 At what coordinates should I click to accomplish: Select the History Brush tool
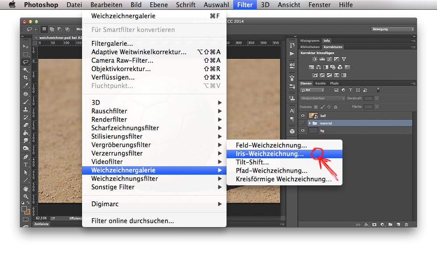[x=26, y=117]
